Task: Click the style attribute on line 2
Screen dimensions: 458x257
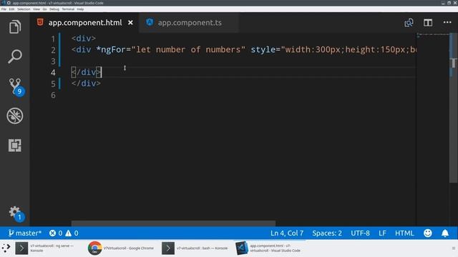Action: point(263,49)
